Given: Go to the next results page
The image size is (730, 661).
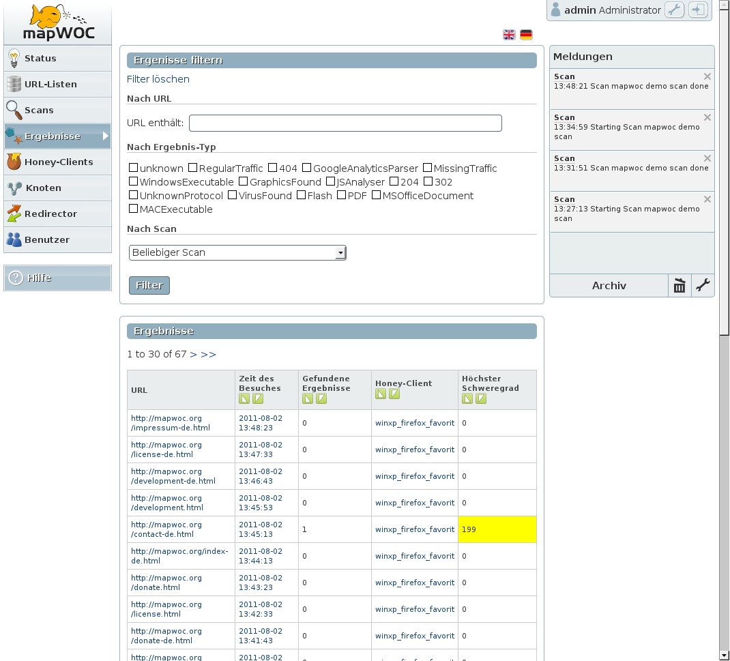Looking at the screenshot, I should pyautogui.click(x=193, y=354).
